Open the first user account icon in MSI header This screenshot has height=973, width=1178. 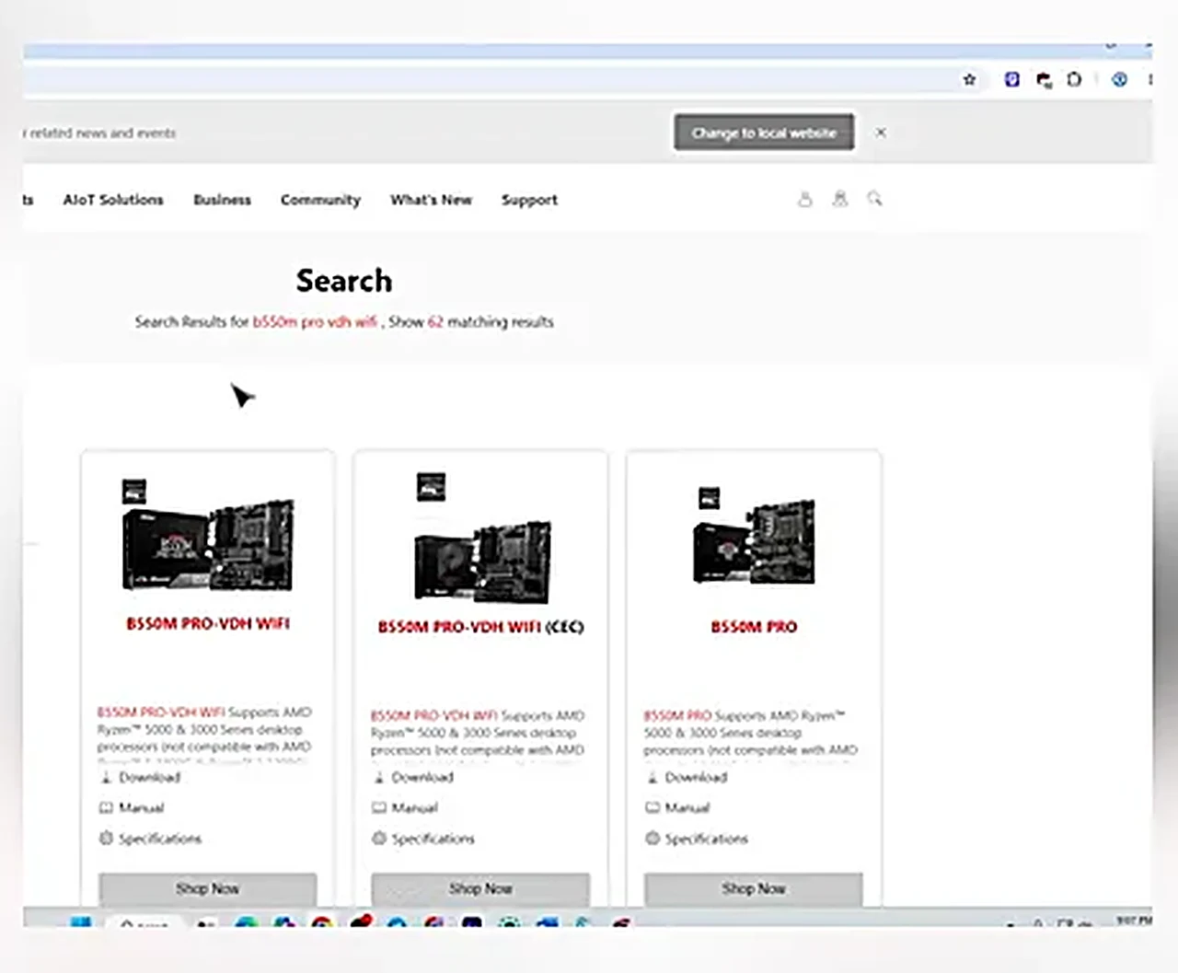click(805, 199)
